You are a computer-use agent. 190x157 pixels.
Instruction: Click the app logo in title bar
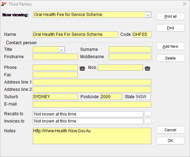pos(3,4)
